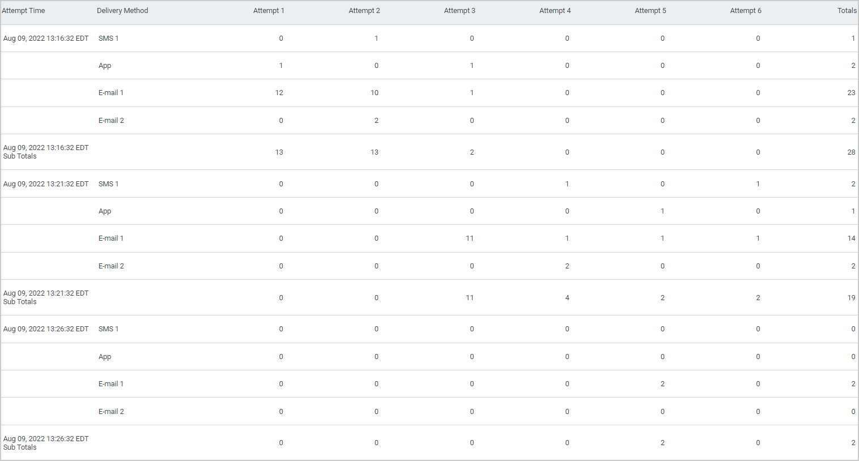This screenshot has height=461, width=859.
Task: Open E-mail 2 Attempt 4 count of 2 at 13:21:32
Action: click(567, 266)
